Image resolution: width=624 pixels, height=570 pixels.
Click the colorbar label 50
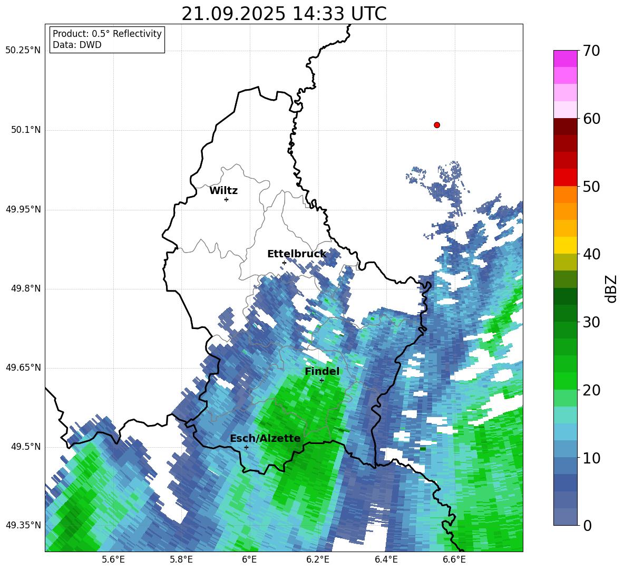pos(591,186)
